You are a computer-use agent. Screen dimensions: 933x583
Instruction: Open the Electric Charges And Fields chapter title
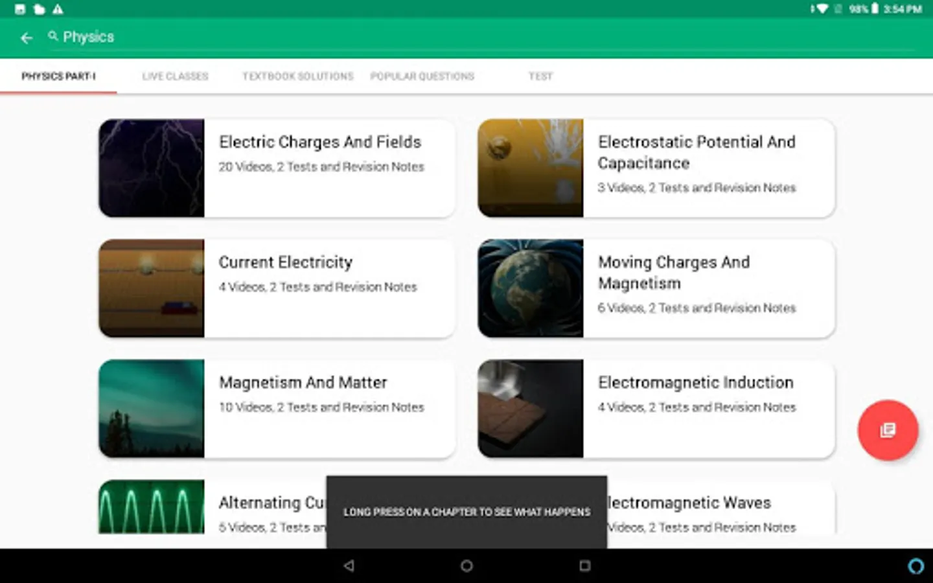[x=320, y=142]
